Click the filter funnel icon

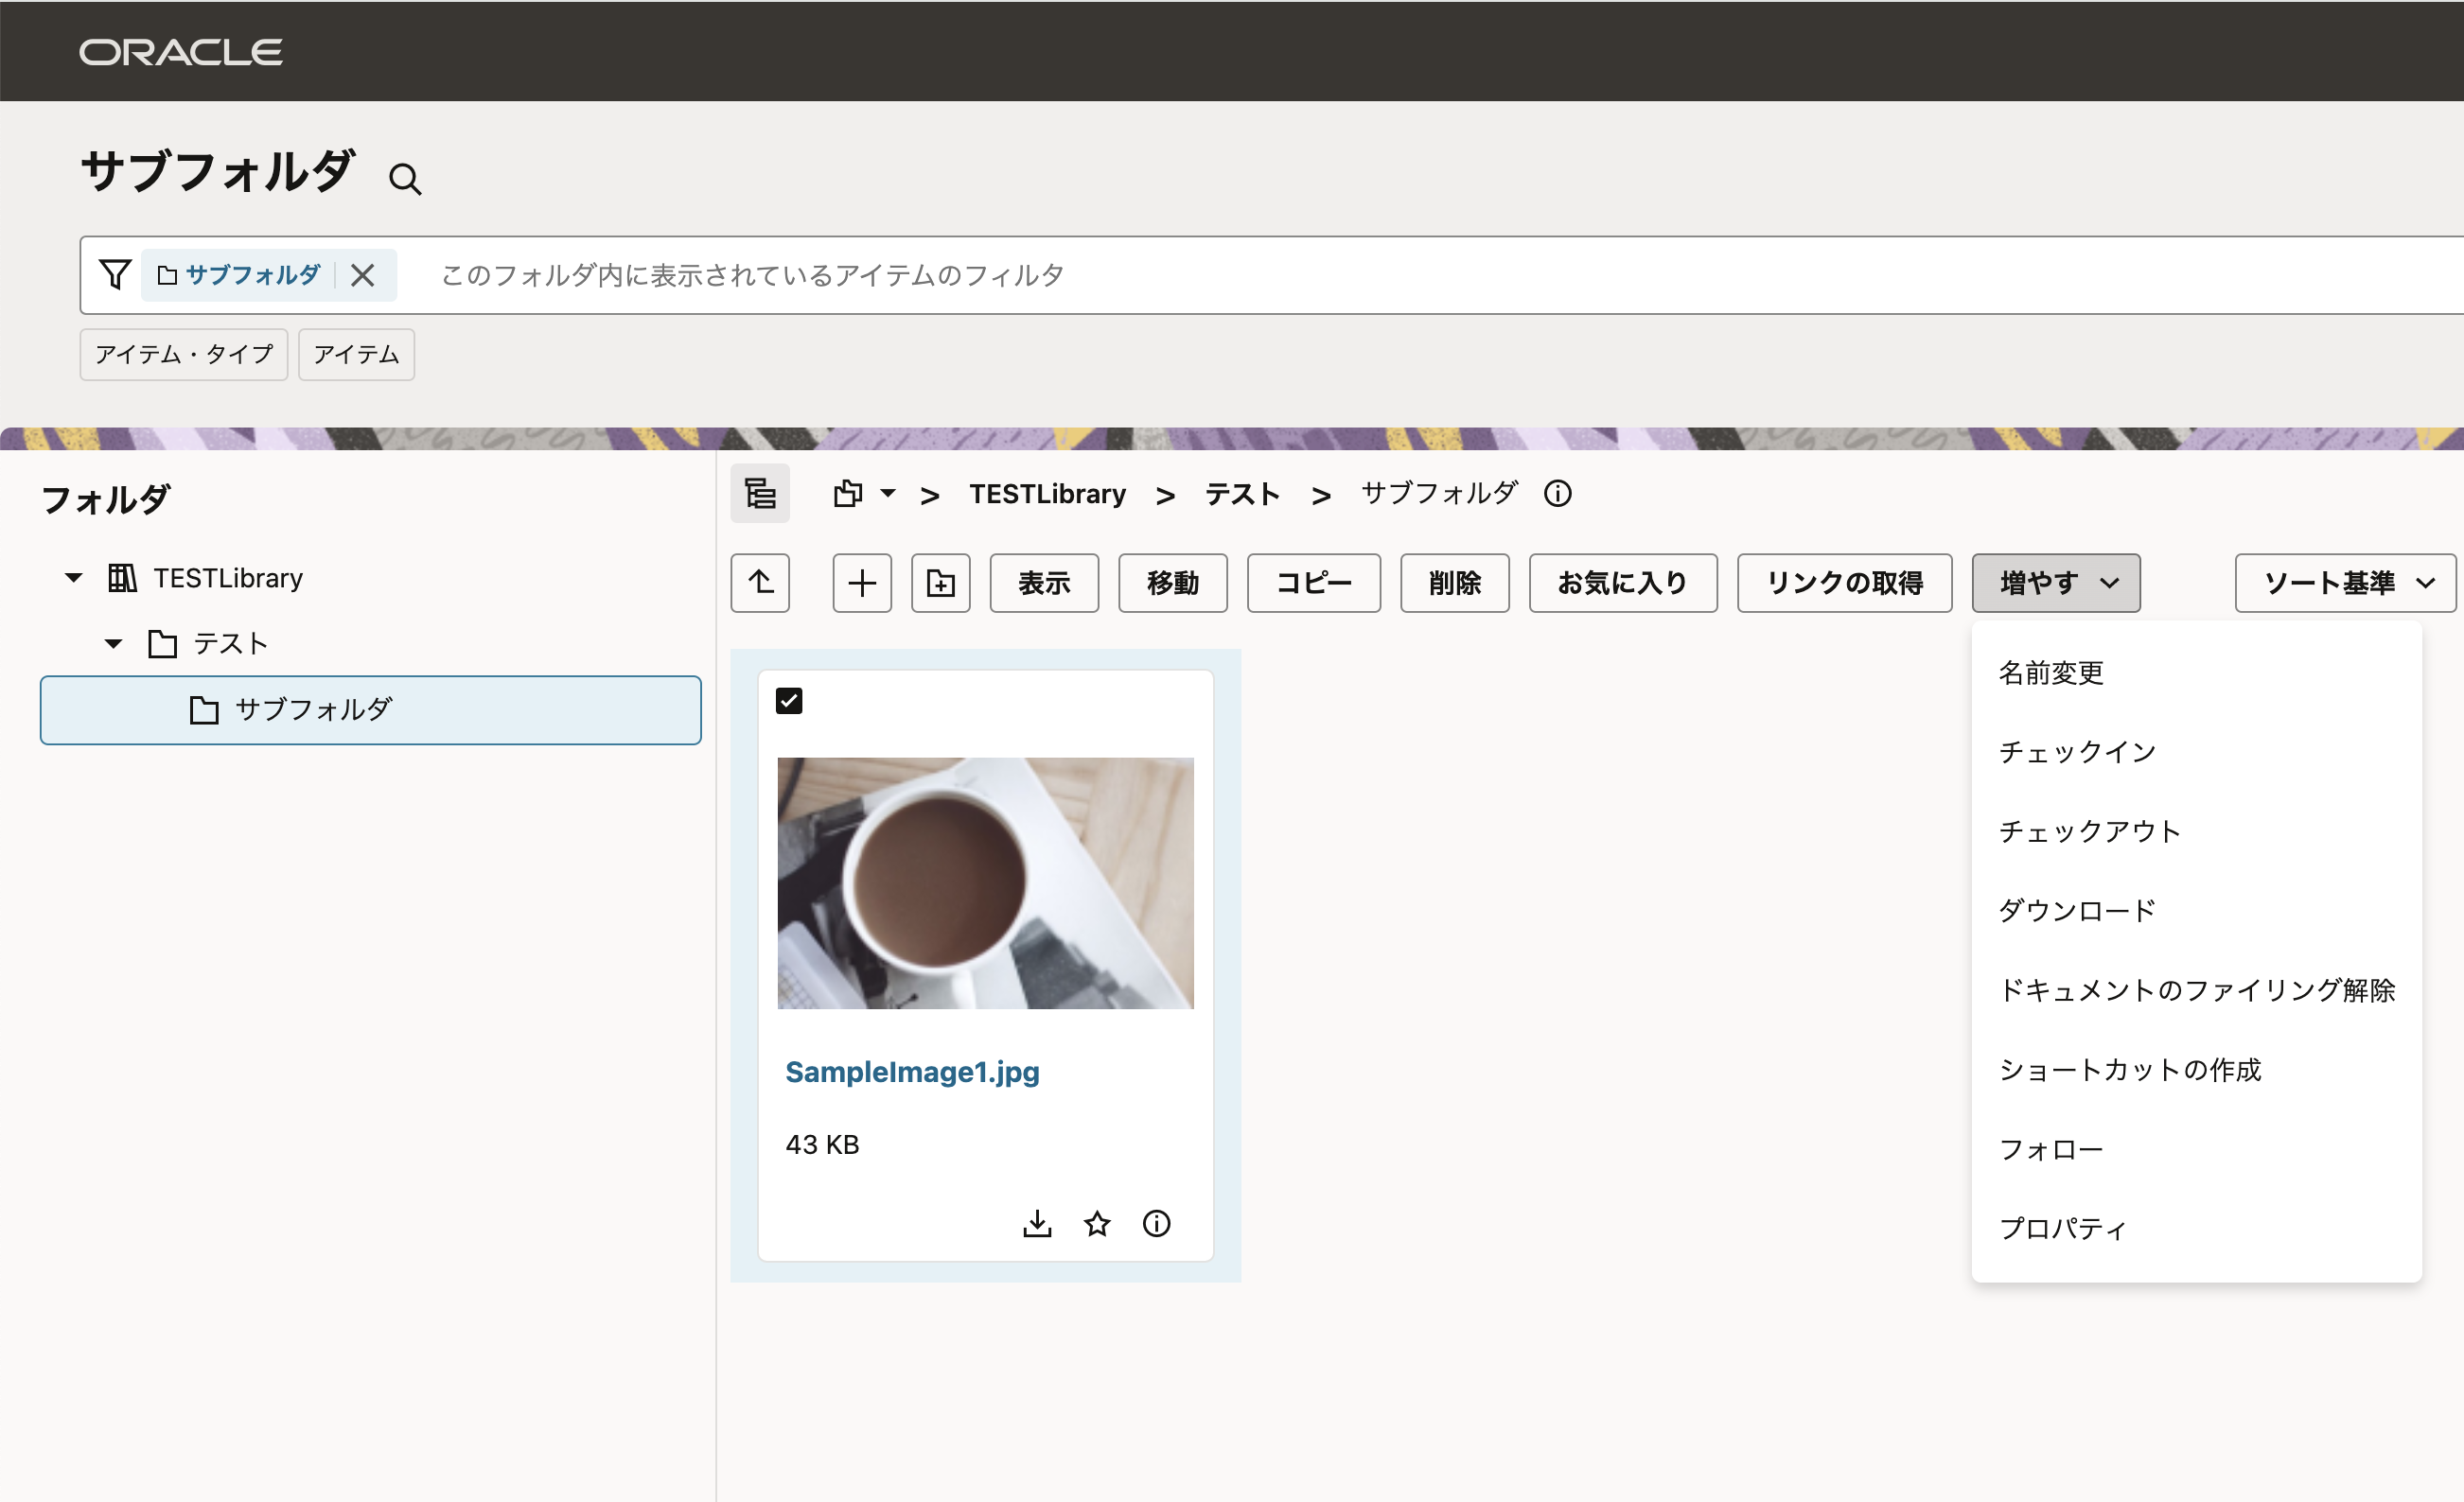point(115,275)
